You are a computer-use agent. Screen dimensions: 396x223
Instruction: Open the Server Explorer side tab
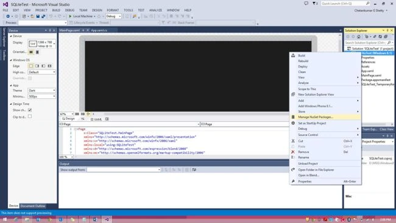[x=4, y=37]
